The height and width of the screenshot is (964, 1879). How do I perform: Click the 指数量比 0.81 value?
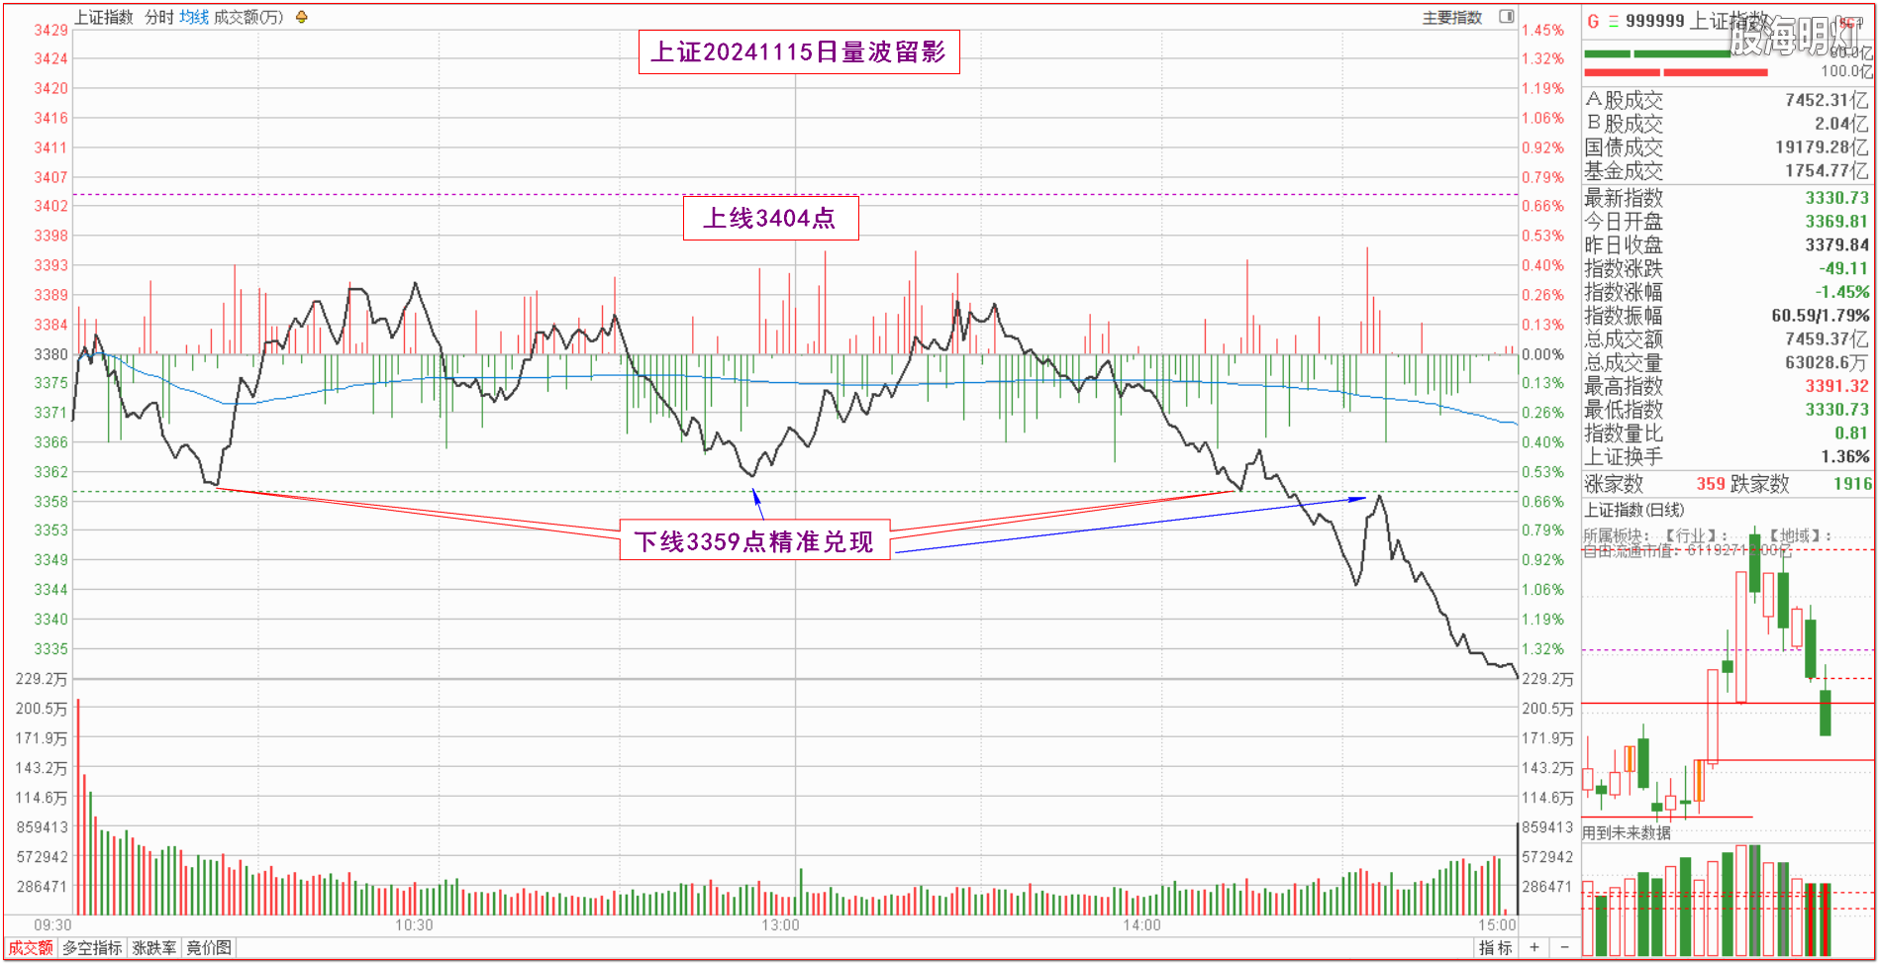pos(1851,434)
